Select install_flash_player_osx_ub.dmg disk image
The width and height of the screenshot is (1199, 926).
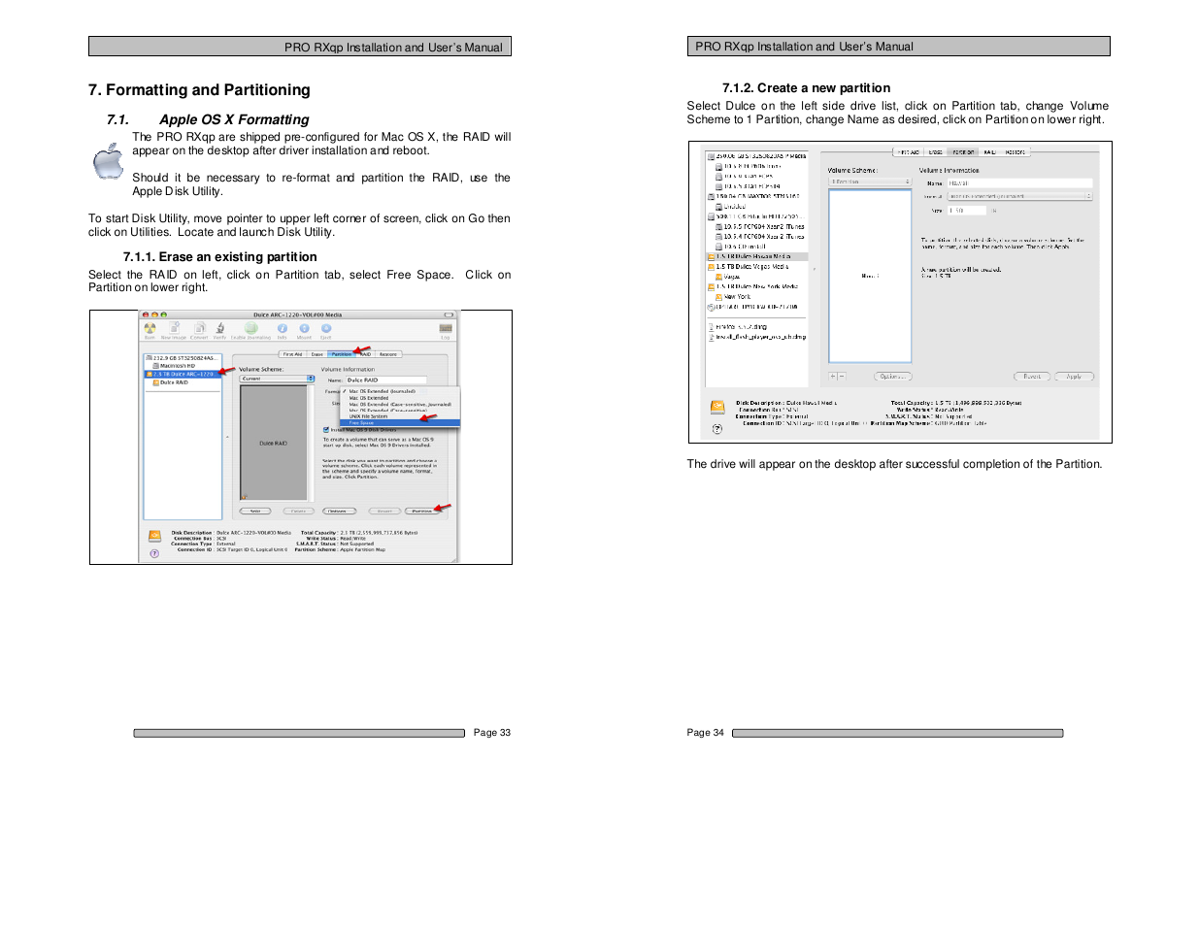click(x=758, y=337)
